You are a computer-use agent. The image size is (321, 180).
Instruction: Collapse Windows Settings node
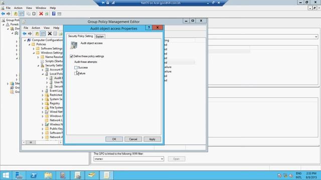click(34, 53)
